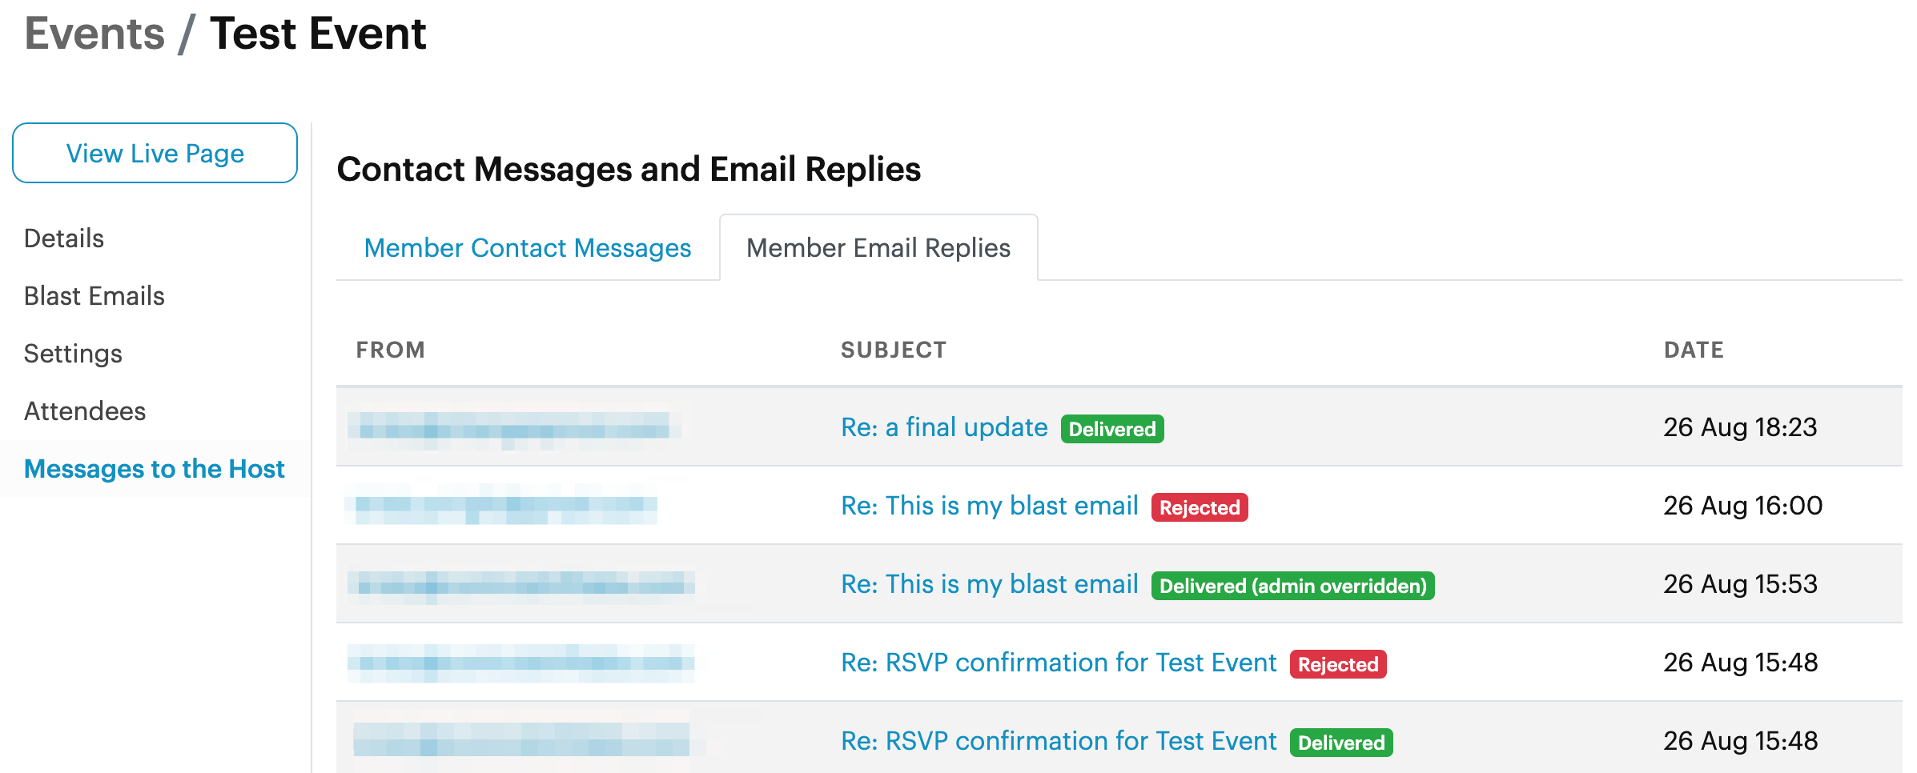Open Settings in the sidebar
The height and width of the screenshot is (773, 1917).
click(73, 354)
